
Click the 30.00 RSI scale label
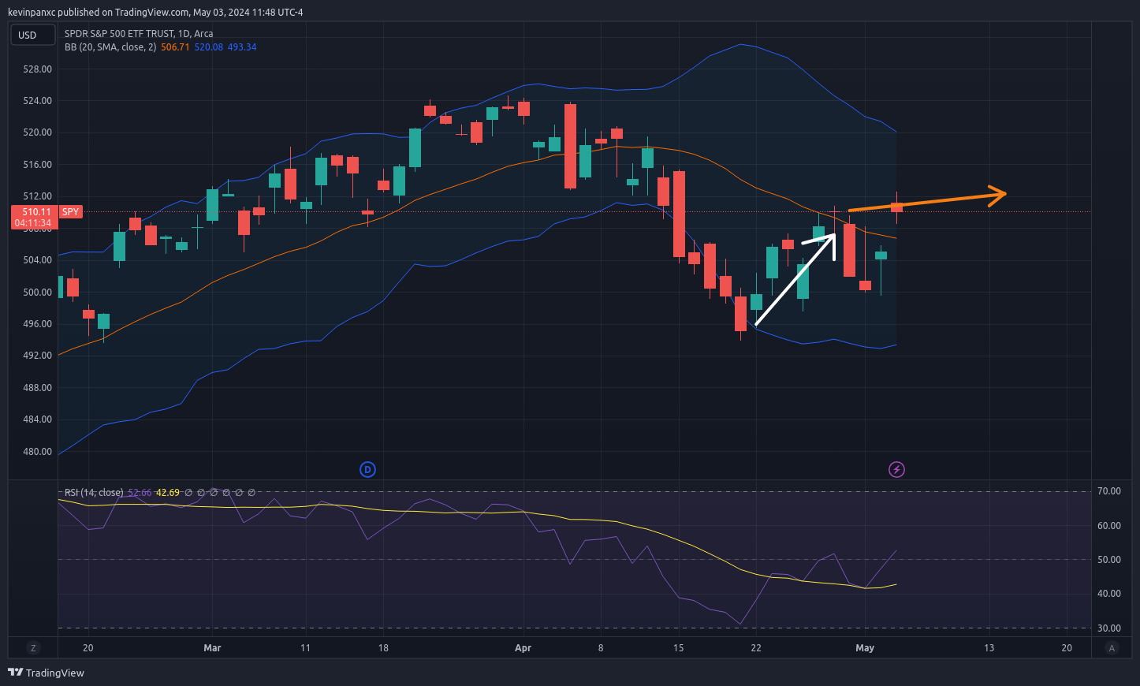(1109, 628)
